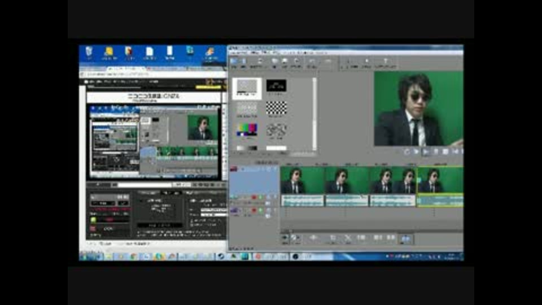Select the first video clip on the timeline
The height and width of the screenshot is (305, 542).
click(303, 180)
